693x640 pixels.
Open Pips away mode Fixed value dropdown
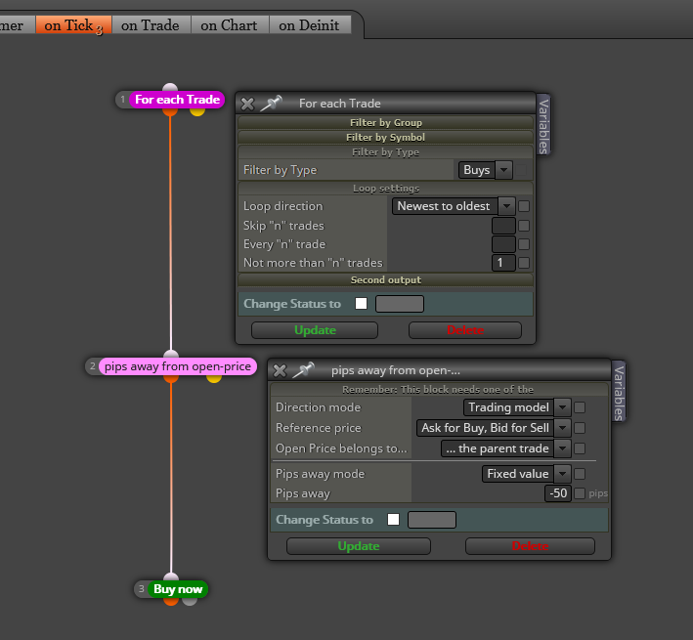point(527,474)
